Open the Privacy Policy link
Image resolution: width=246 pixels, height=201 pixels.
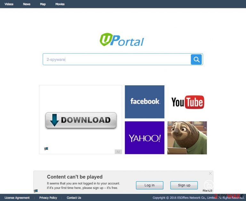48,198
